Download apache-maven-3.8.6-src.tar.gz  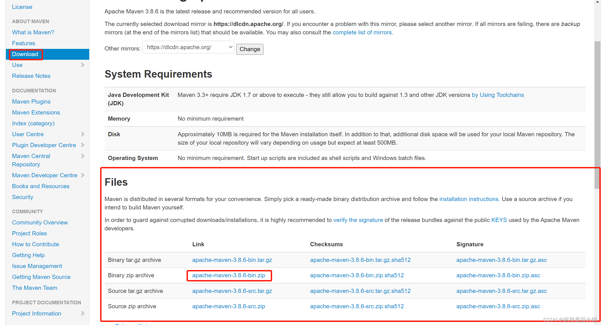(x=232, y=291)
